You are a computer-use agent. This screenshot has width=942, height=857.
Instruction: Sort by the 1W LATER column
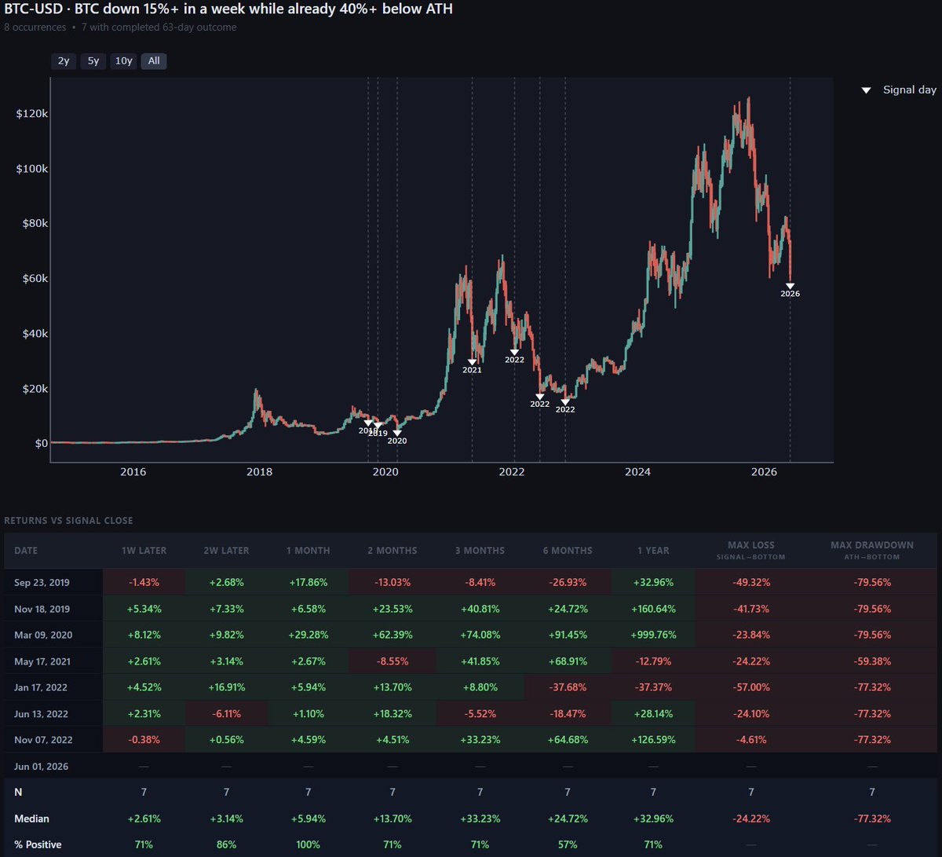point(144,551)
